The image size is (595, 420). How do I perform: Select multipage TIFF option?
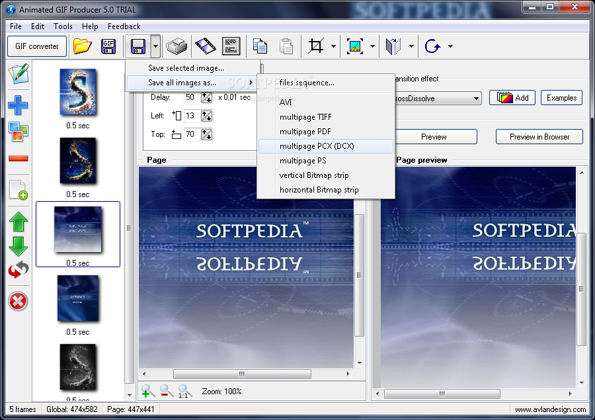[x=325, y=117]
